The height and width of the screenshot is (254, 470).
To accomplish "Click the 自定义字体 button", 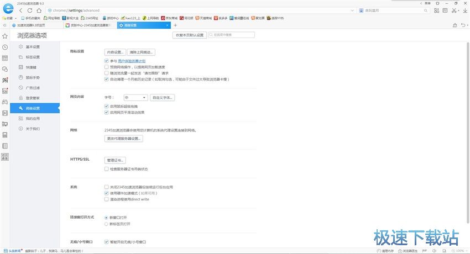I will coord(162,98).
